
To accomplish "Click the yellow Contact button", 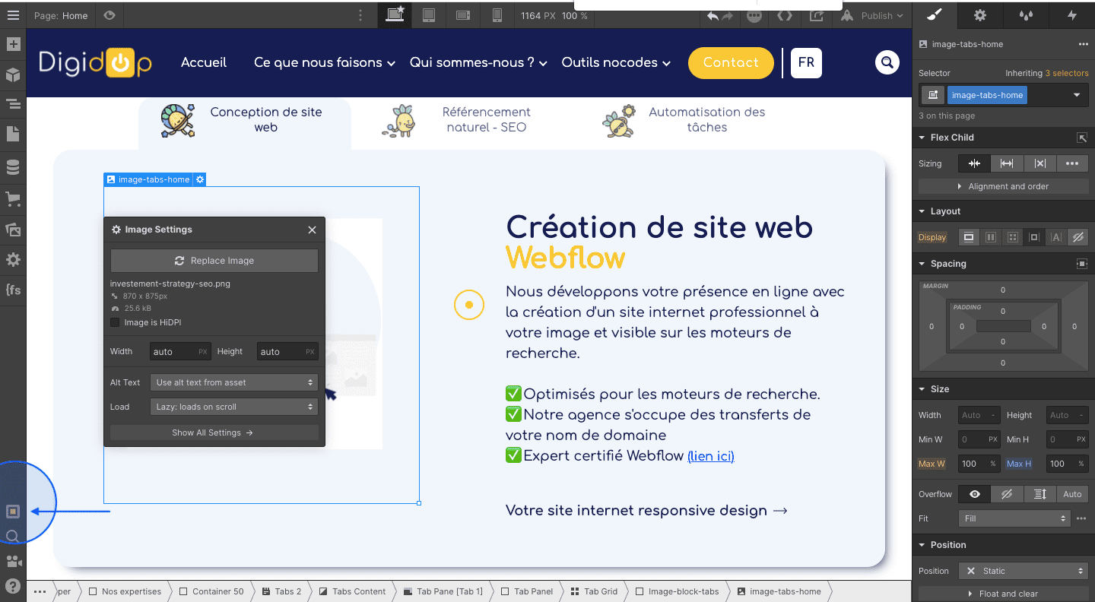I will pyautogui.click(x=731, y=63).
